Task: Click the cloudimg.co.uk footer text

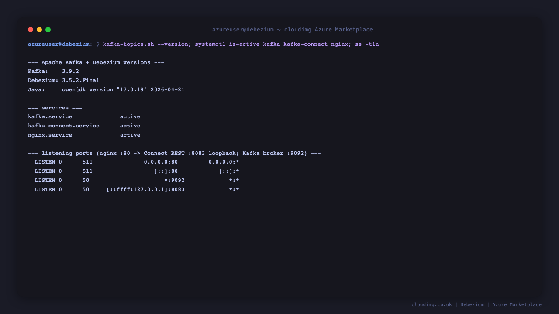Action: click(431, 304)
